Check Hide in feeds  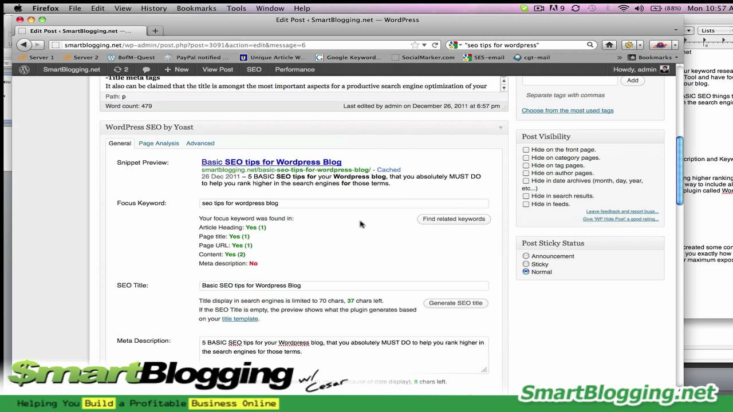526,204
